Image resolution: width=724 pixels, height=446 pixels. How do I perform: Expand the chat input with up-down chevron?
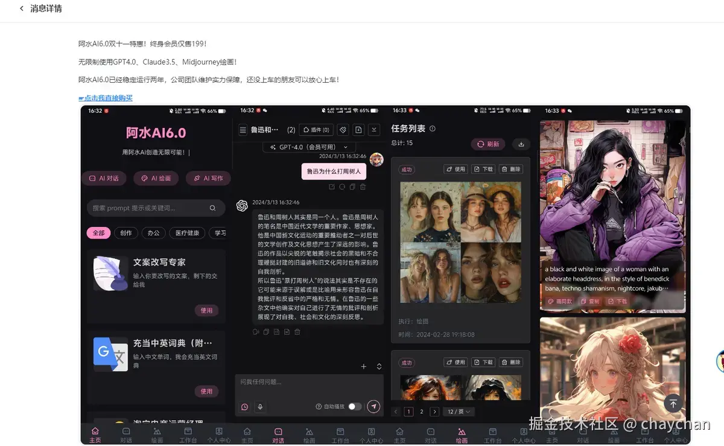pos(379,366)
